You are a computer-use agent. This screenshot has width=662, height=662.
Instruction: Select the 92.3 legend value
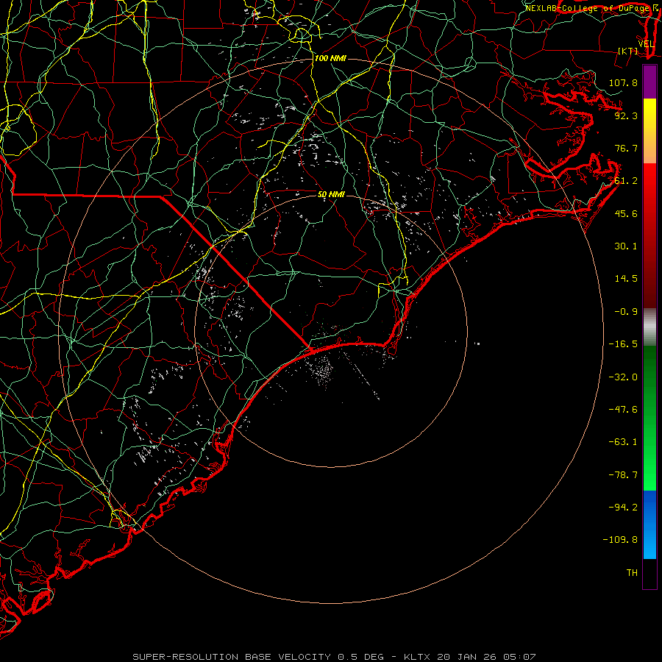coord(626,115)
